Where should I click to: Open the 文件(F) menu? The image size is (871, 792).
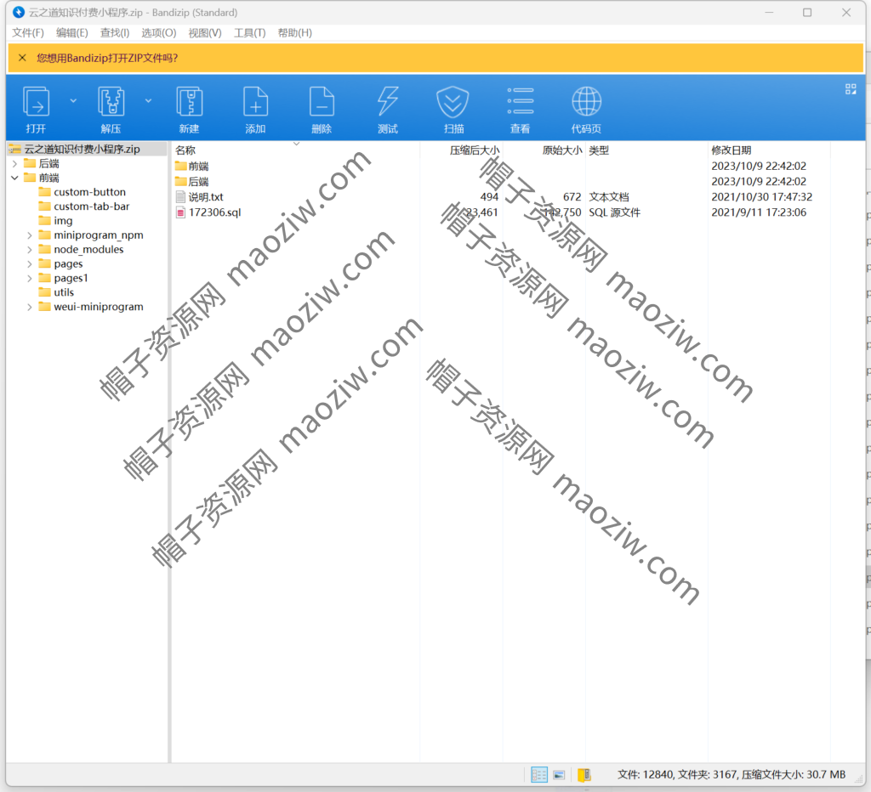pos(28,33)
